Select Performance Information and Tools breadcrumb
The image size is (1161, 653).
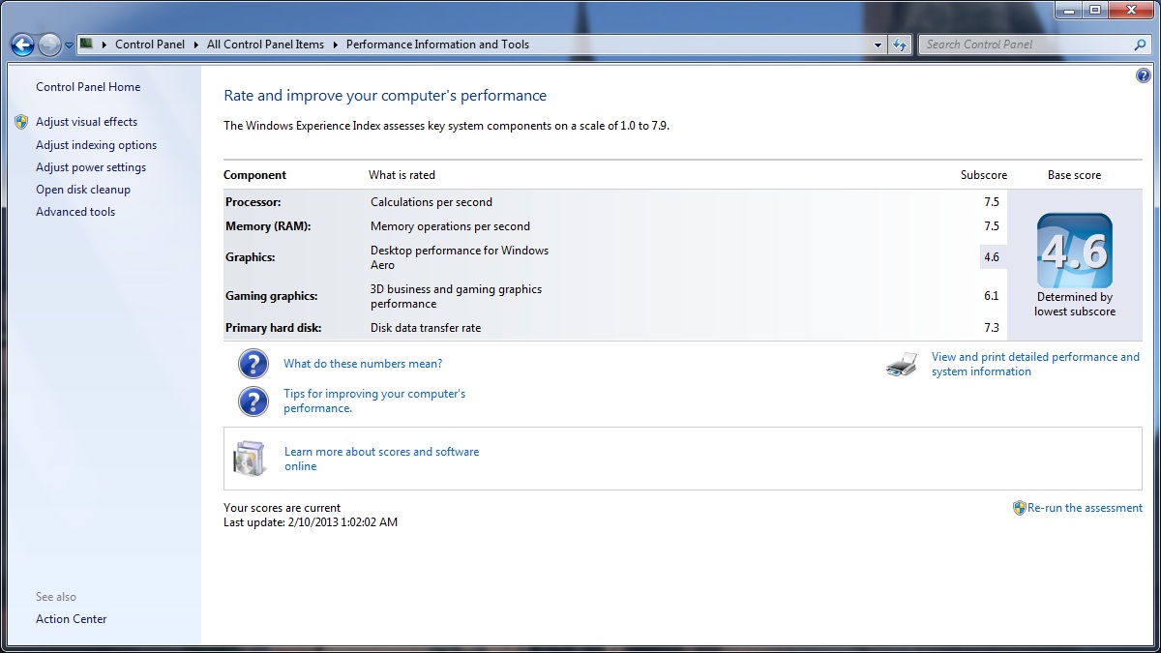point(437,45)
